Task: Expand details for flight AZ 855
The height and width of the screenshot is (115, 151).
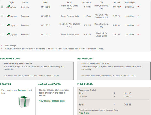Action: click(2, 25)
